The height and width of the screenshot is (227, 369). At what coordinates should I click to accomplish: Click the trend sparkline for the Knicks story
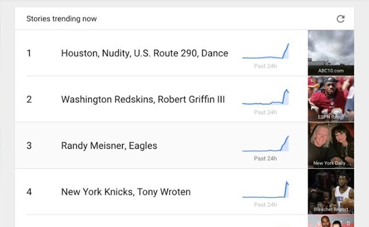coord(266,190)
